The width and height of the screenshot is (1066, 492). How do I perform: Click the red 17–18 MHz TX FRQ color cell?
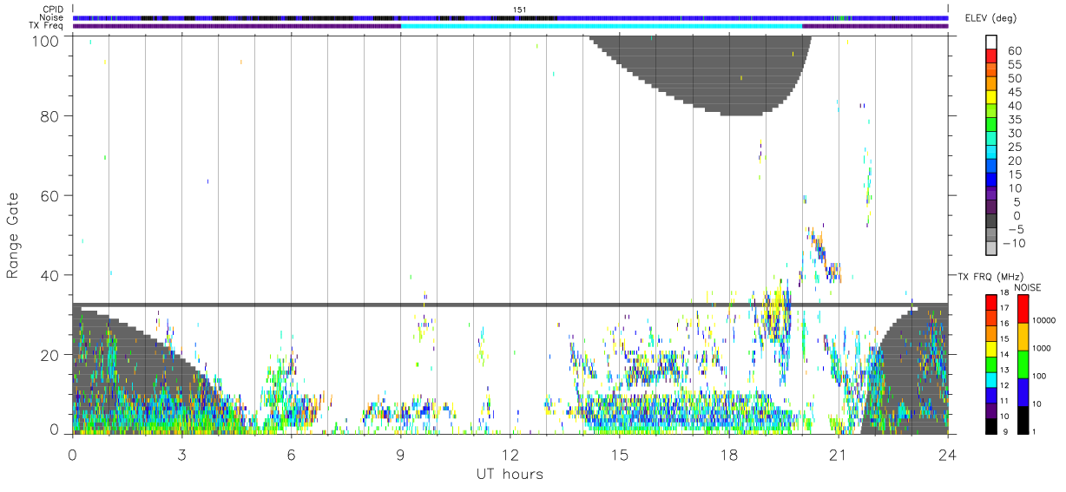point(991,301)
